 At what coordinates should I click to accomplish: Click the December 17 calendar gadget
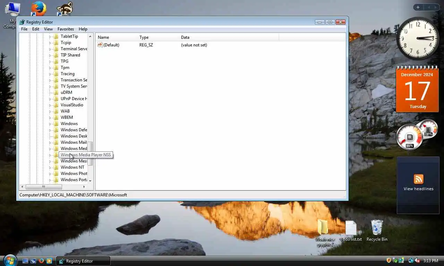click(417, 89)
